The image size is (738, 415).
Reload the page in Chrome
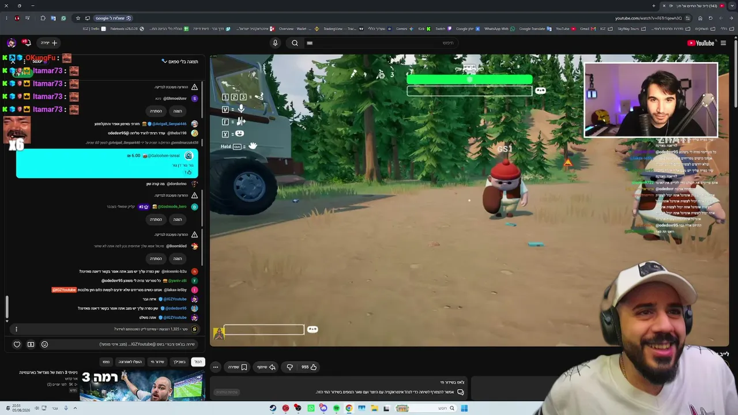(x=710, y=18)
